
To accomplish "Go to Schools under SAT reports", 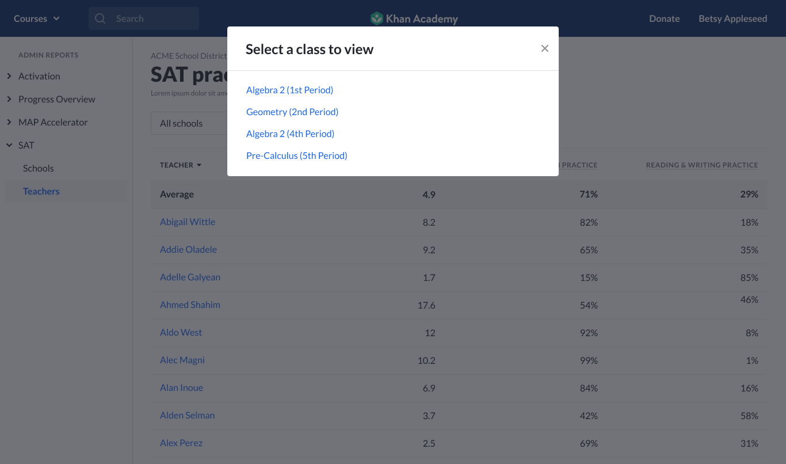I will coord(39,168).
